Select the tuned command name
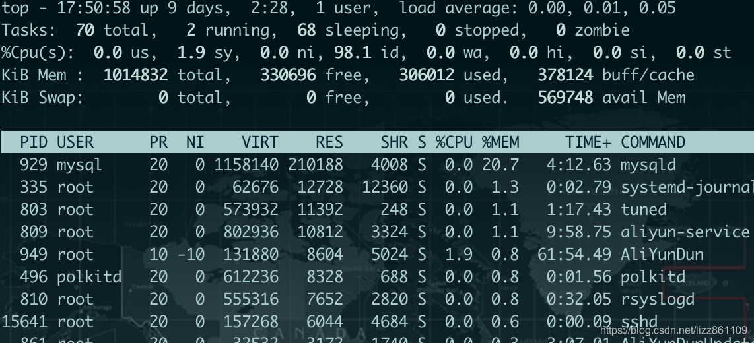Viewport: 754px width, 343px height. point(644,210)
